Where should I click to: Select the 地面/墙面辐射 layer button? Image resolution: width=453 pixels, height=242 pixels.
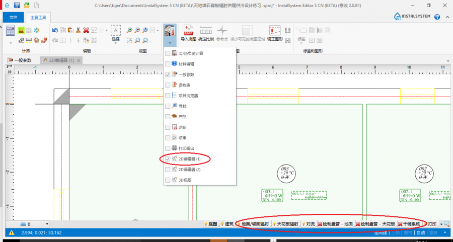[x=254, y=224]
